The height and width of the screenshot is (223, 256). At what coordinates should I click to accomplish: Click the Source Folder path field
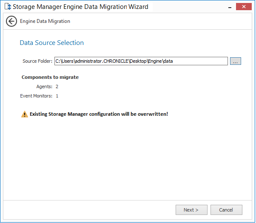tap(141, 61)
